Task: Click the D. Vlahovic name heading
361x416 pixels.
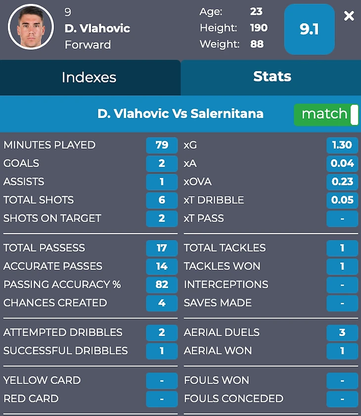Action: point(97,29)
